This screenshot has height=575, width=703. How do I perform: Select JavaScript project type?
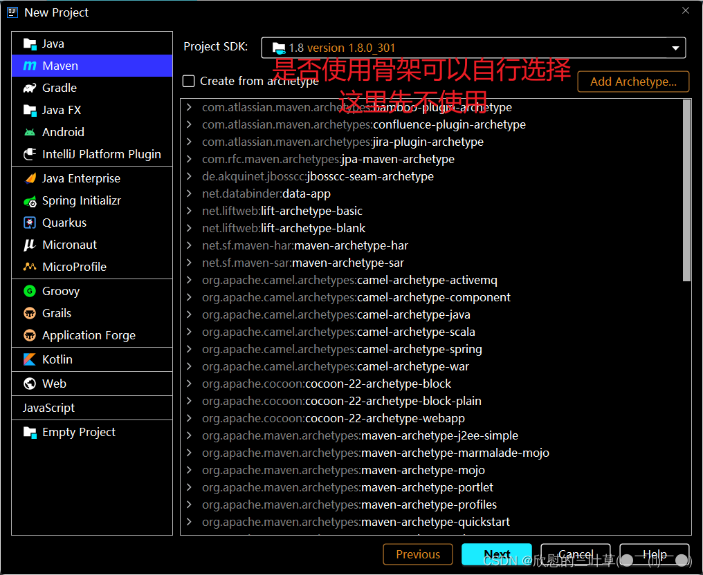pos(92,408)
